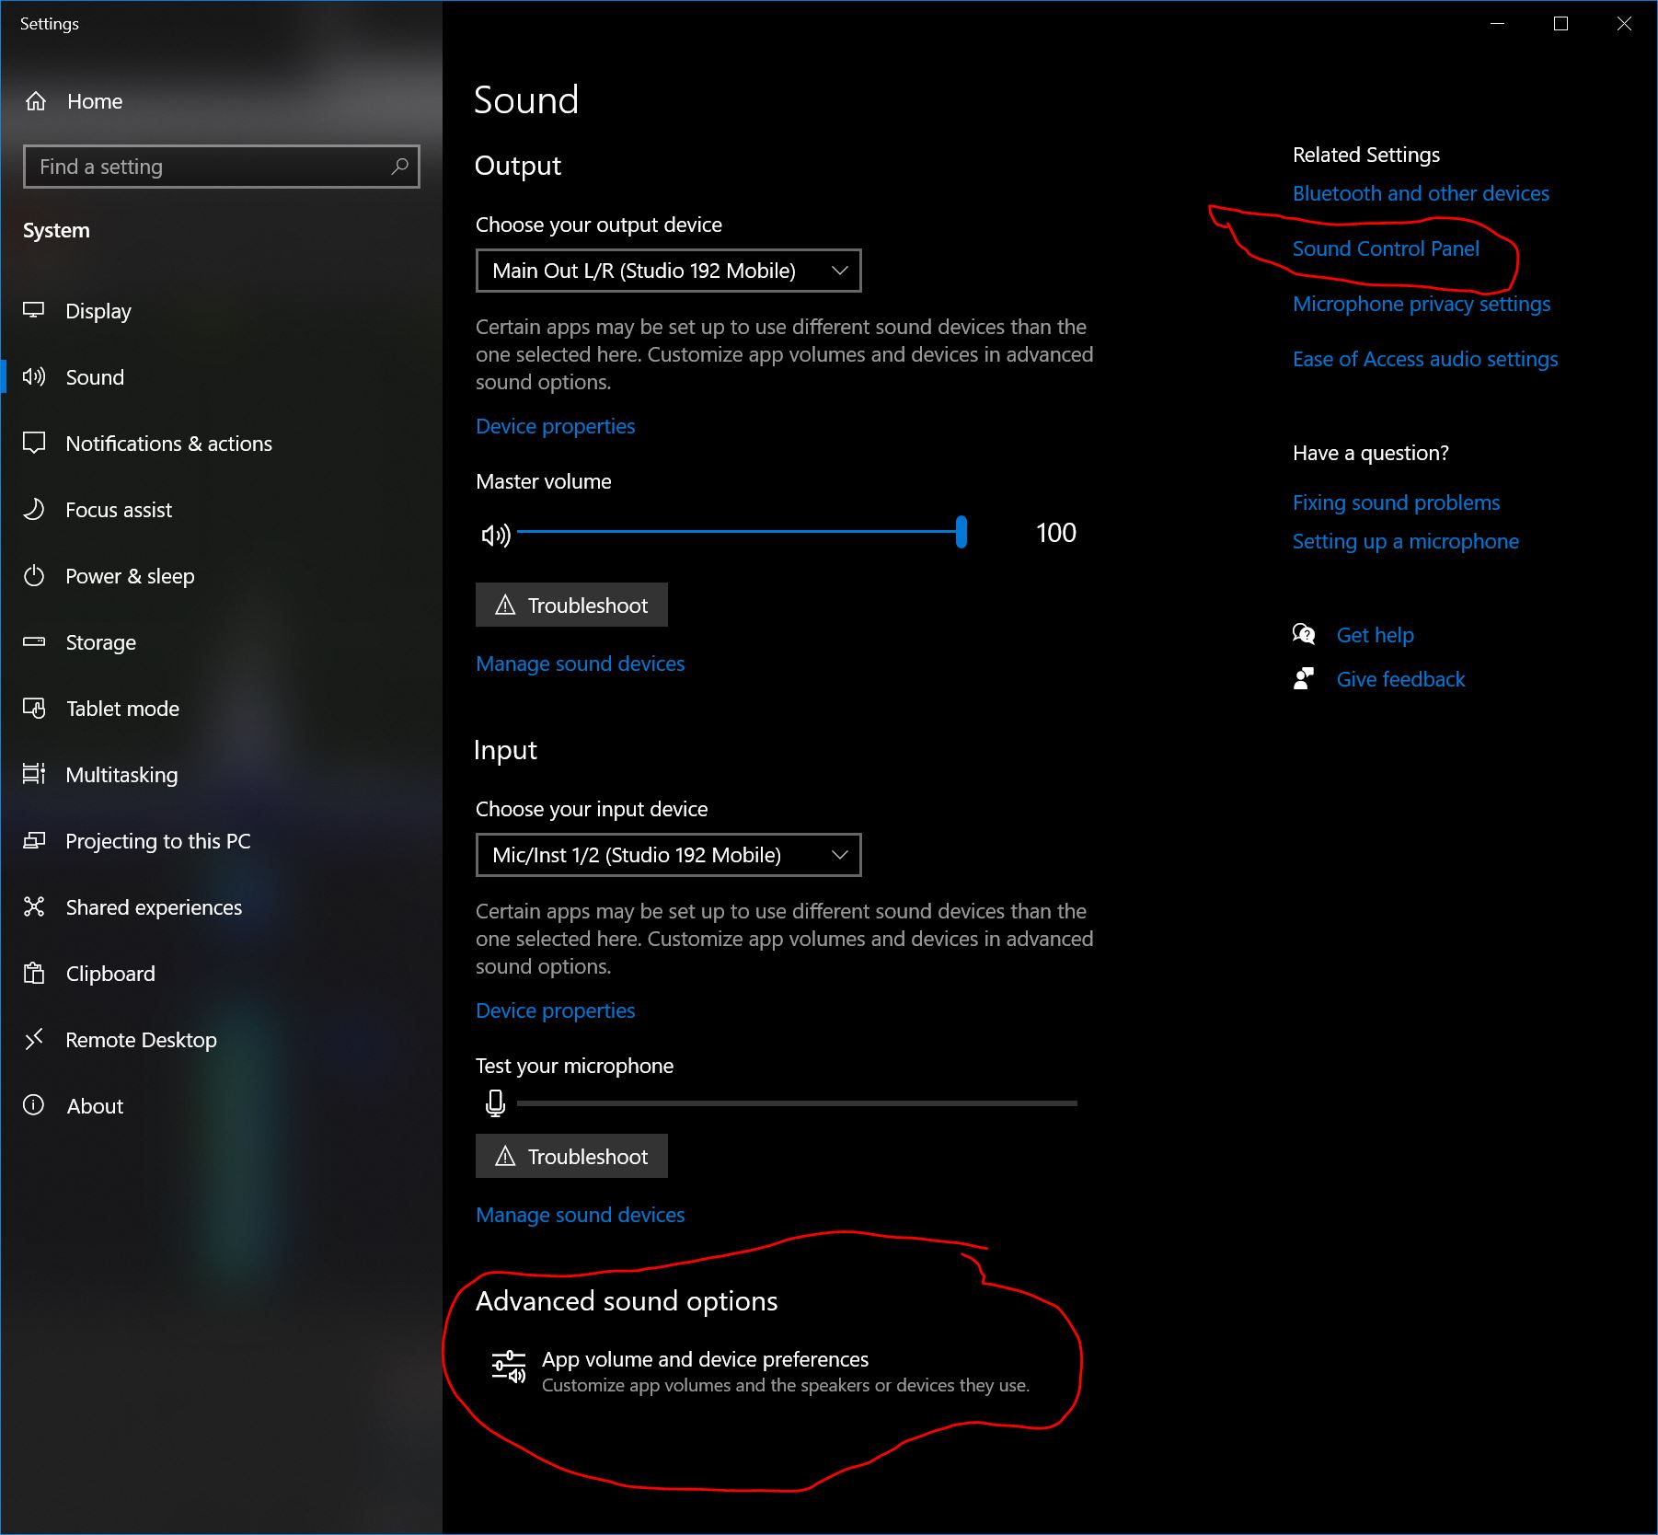
Task: Click the Home icon in the sidebar
Action: point(36,101)
